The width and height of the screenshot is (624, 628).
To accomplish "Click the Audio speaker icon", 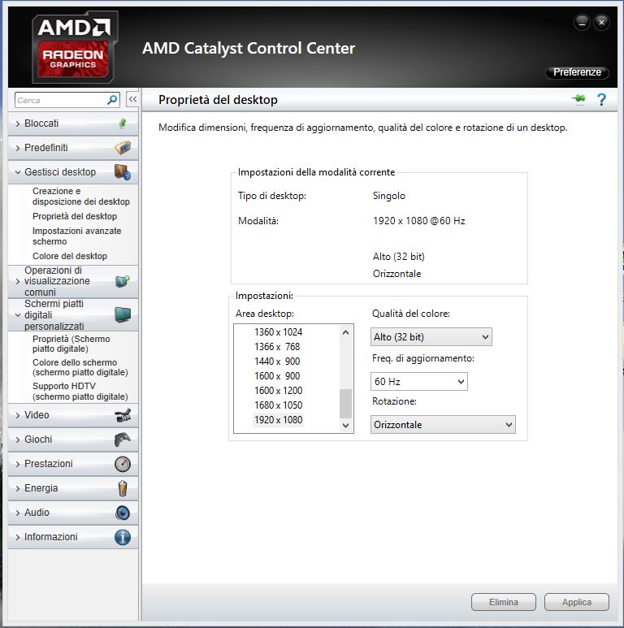I will coord(123,513).
